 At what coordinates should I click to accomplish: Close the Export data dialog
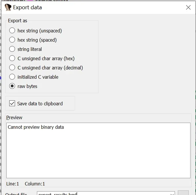(x=188, y=8)
